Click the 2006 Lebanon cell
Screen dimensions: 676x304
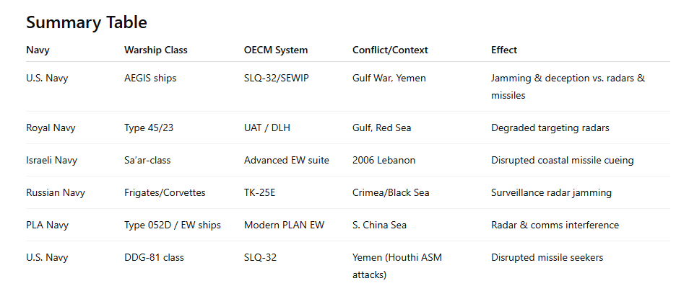[383, 161]
